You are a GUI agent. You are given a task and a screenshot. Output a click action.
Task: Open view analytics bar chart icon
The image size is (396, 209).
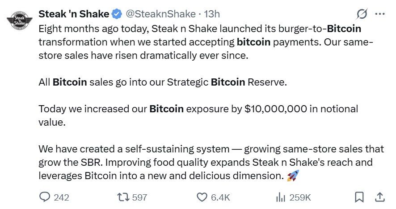coord(281,197)
